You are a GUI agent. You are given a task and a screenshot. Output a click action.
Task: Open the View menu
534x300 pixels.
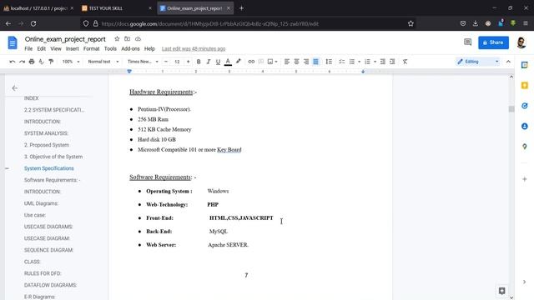[56, 48]
